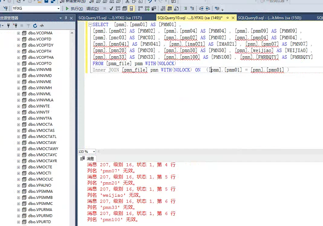Click the refresh icon in Object Explorer
Viewport: 323px width, 226px height.
(35, 25)
